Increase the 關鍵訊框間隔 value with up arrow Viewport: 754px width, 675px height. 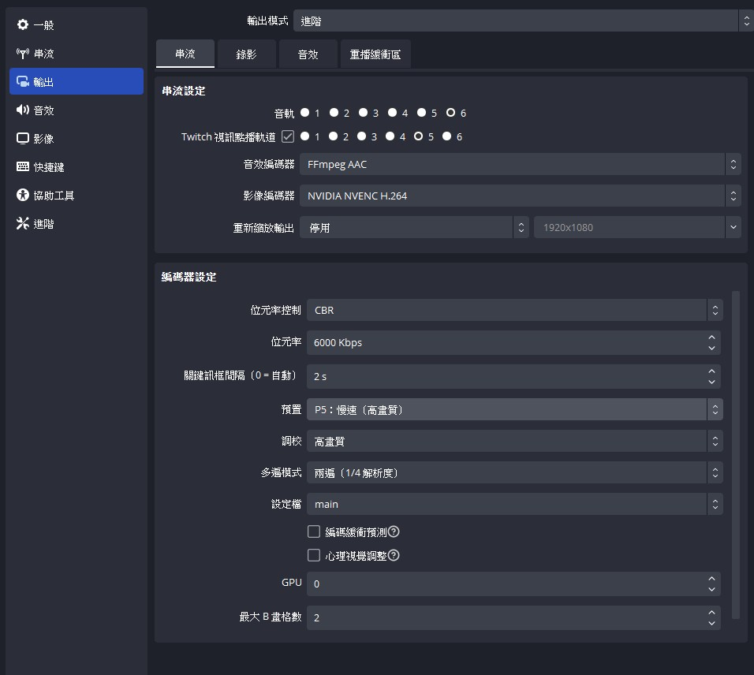point(711,371)
